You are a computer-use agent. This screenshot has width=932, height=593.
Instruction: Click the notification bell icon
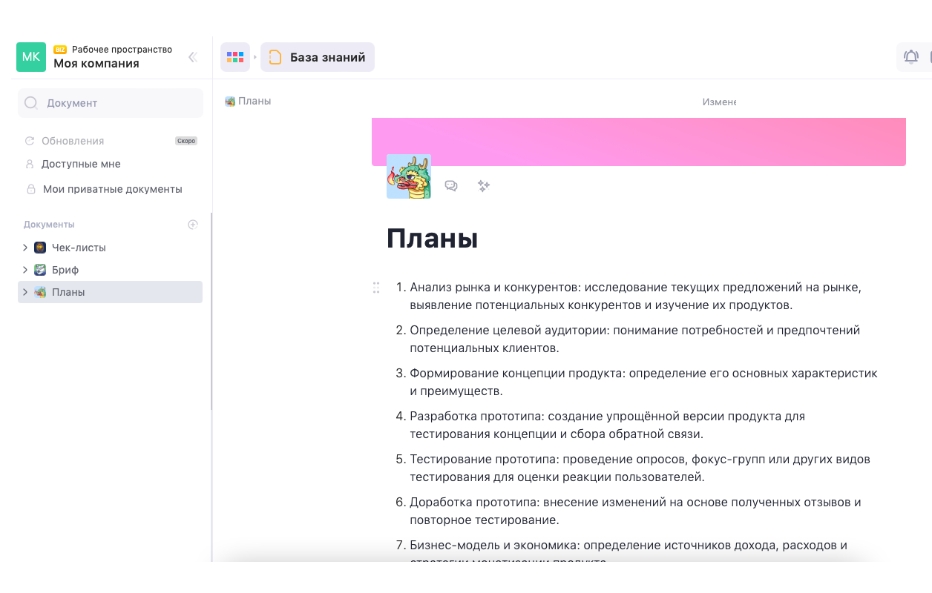pos(910,56)
